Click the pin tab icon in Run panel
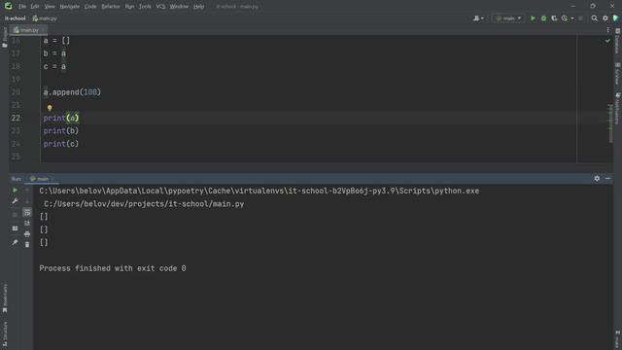622x350 pixels. pyautogui.click(x=16, y=242)
